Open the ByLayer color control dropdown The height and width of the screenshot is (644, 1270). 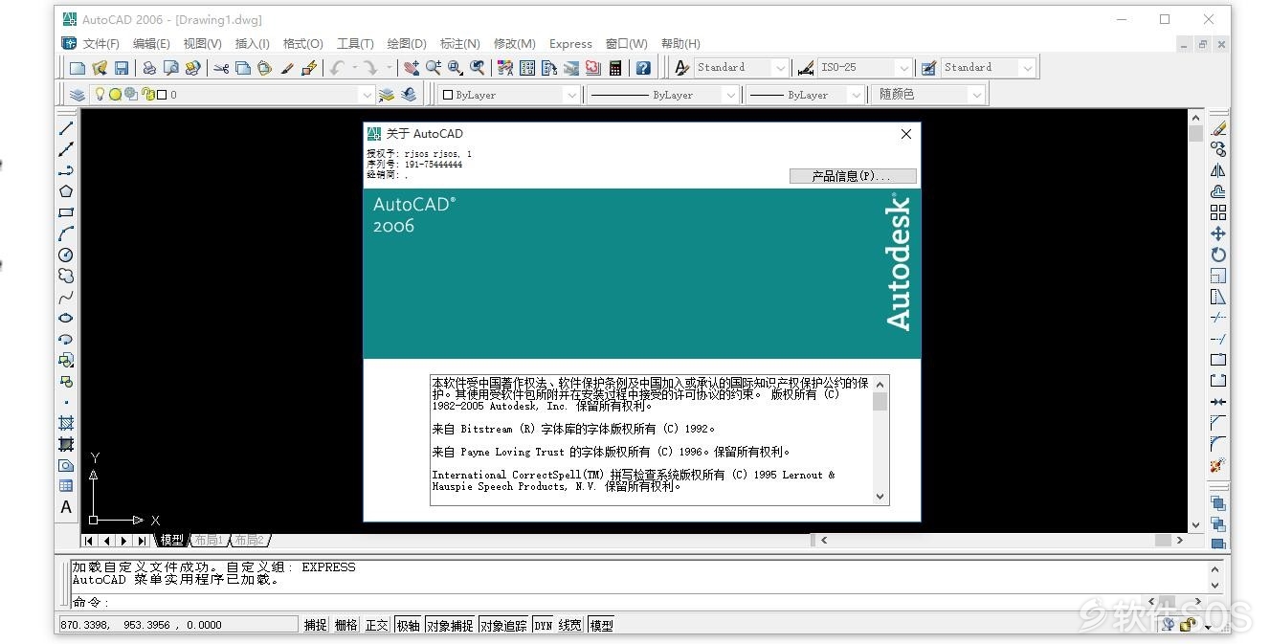coord(571,95)
